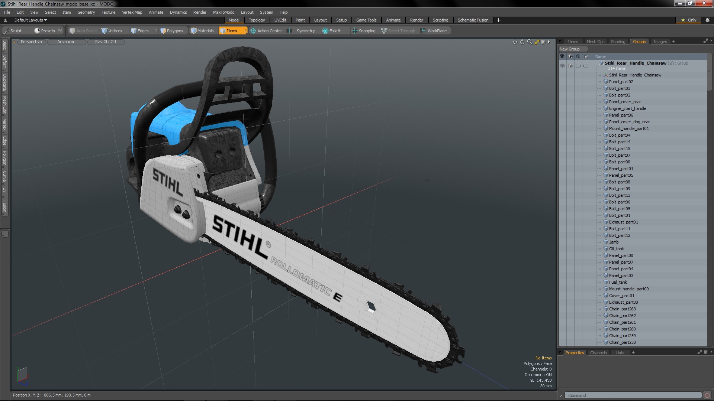Click the render camera column header icon
Screen dimensions: 714x401
coord(570,56)
